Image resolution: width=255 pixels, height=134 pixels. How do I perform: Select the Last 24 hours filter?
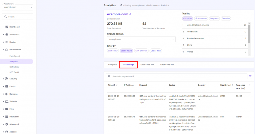(x=141, y=51)
